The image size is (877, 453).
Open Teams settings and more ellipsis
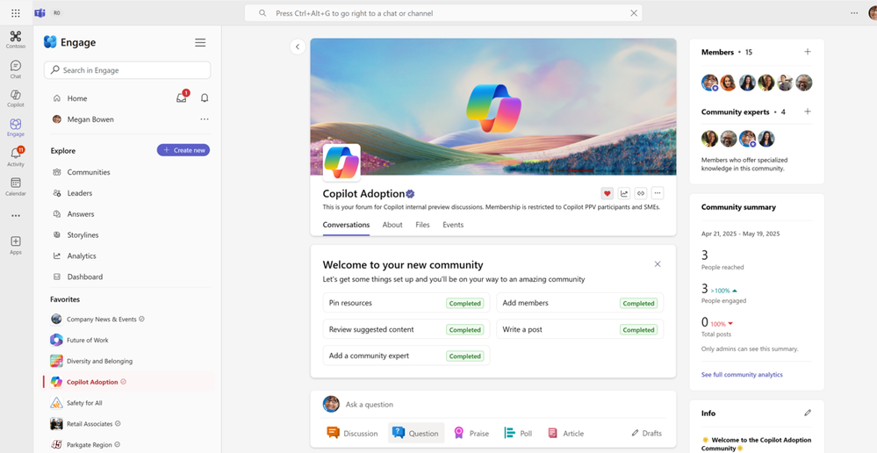pyautogui.click(x=854, y=13)
